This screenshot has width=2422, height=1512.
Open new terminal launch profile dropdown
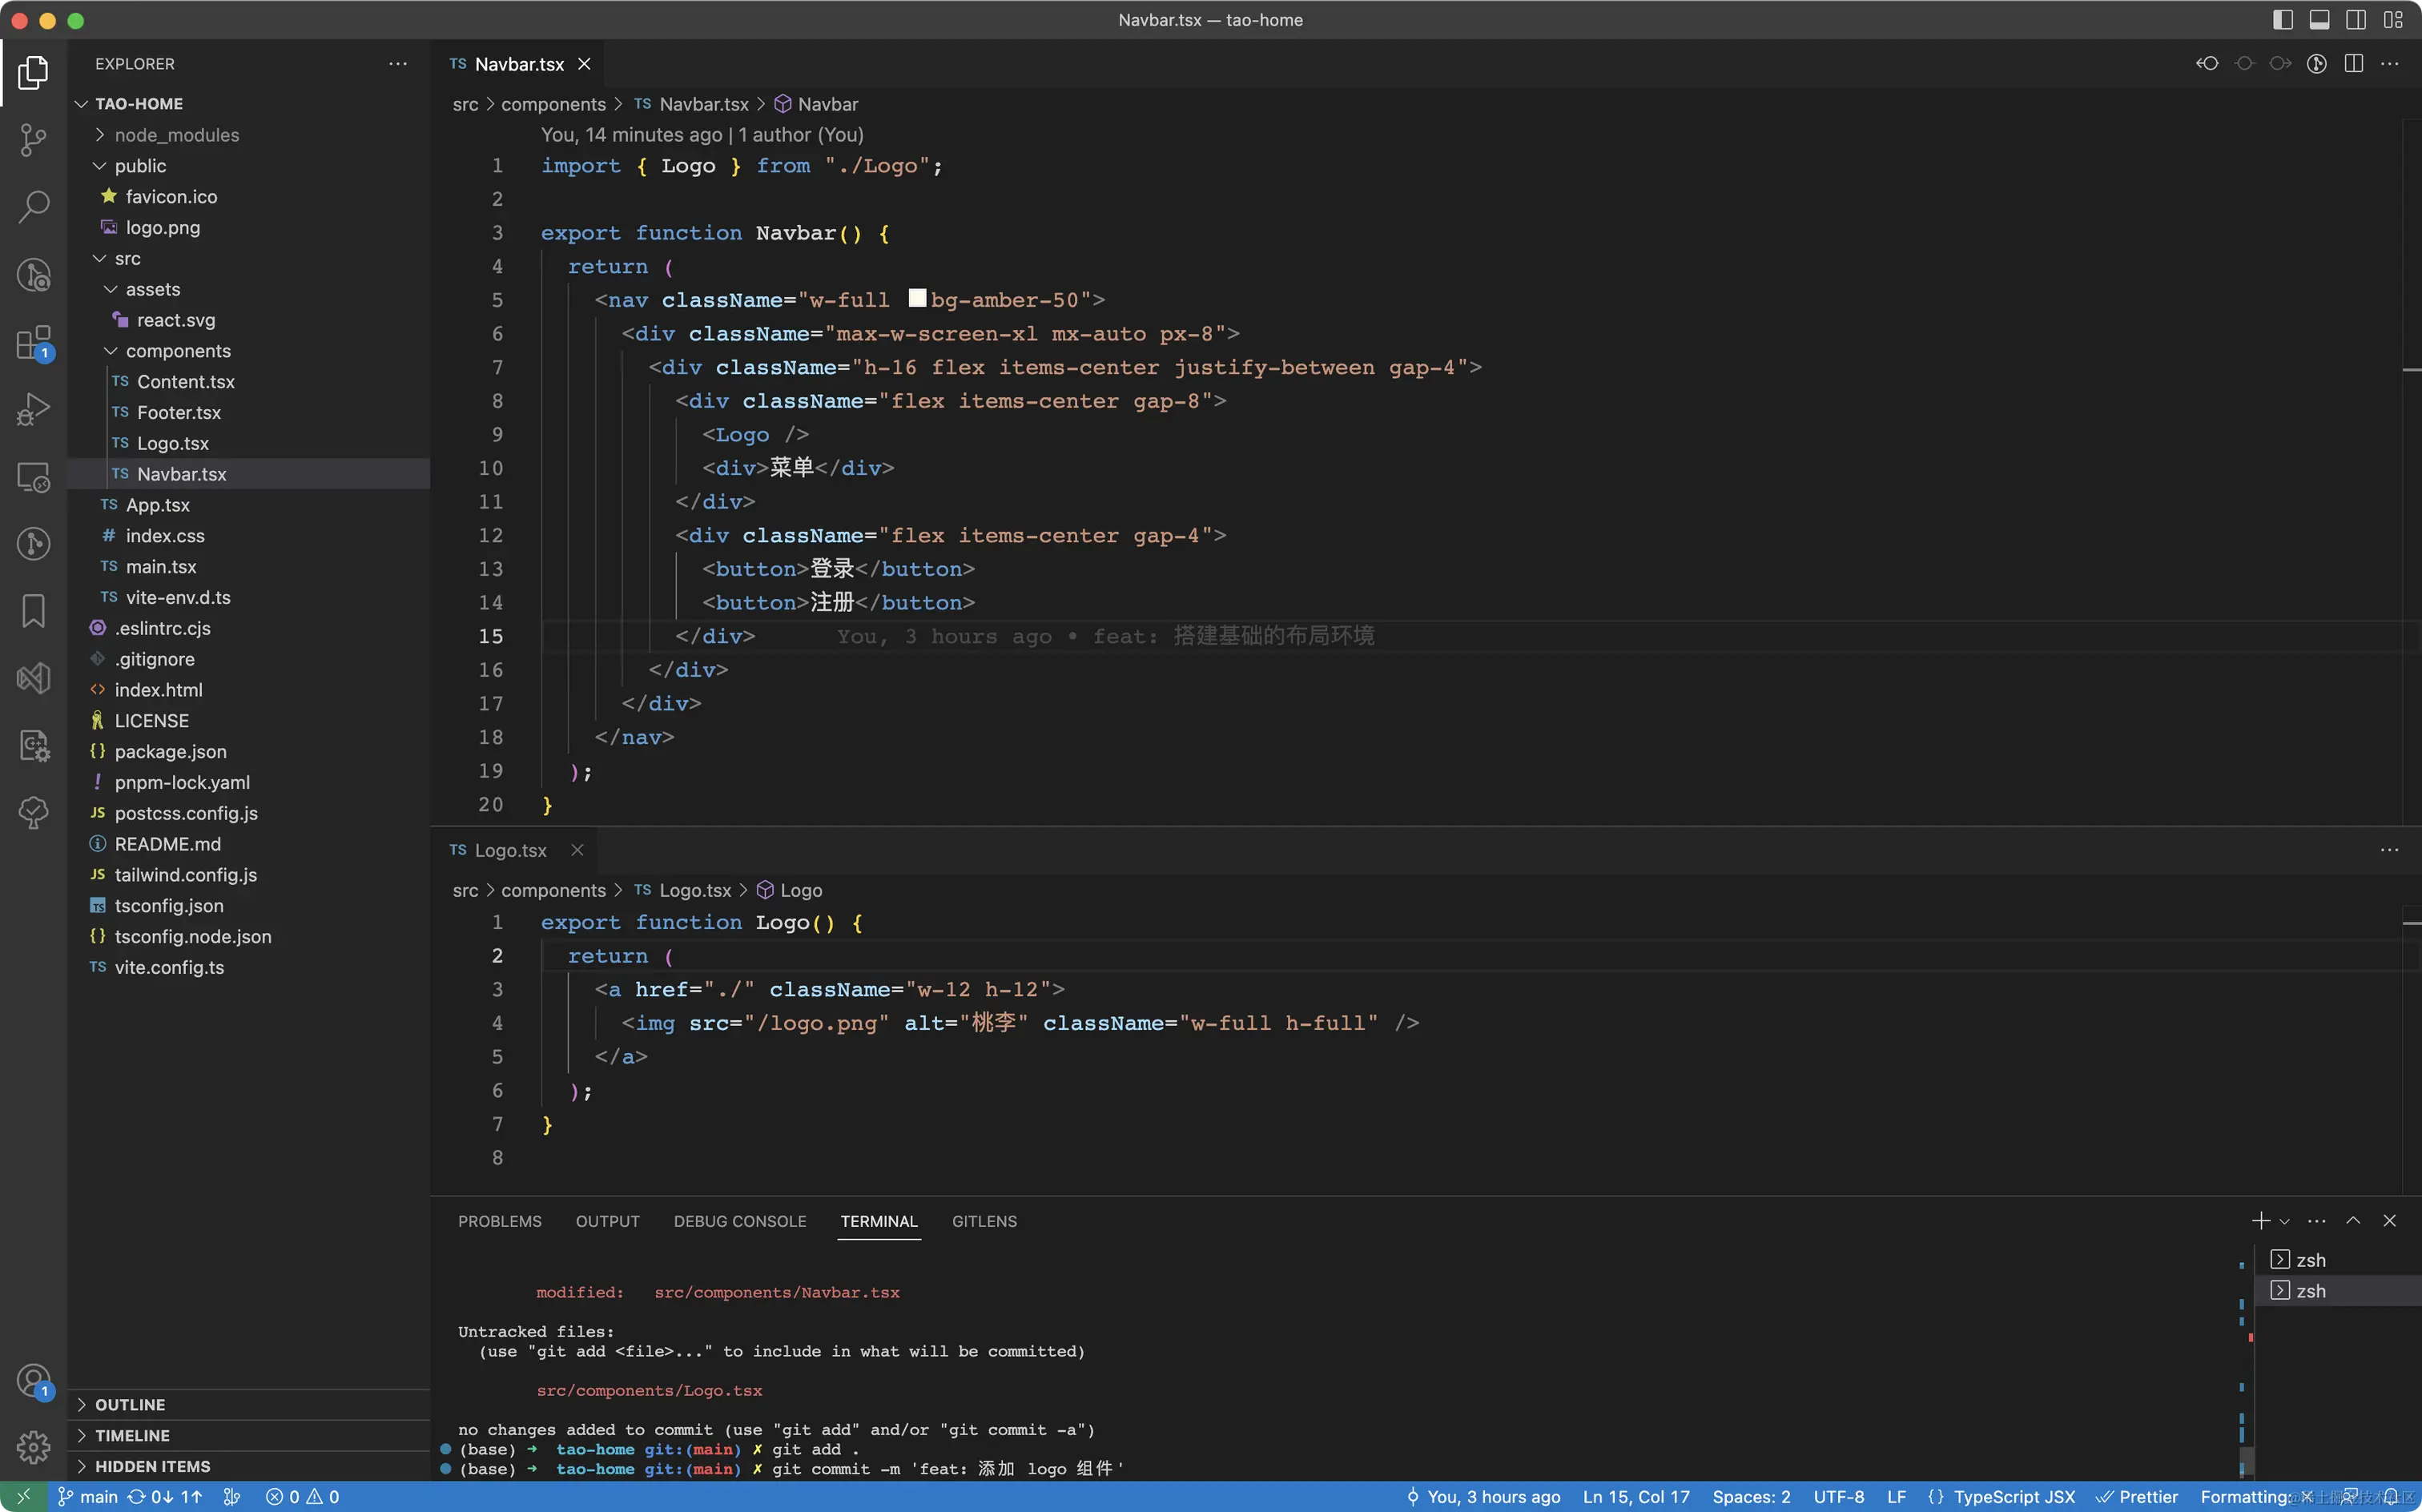(2285, 1222)
